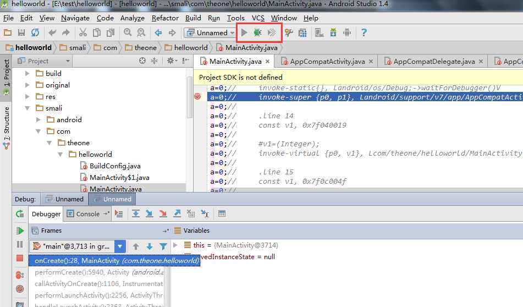This screenshot has height=307, width=523.
Task: Open MainActivity$1.java in project tree
Action: click(115, 178)
